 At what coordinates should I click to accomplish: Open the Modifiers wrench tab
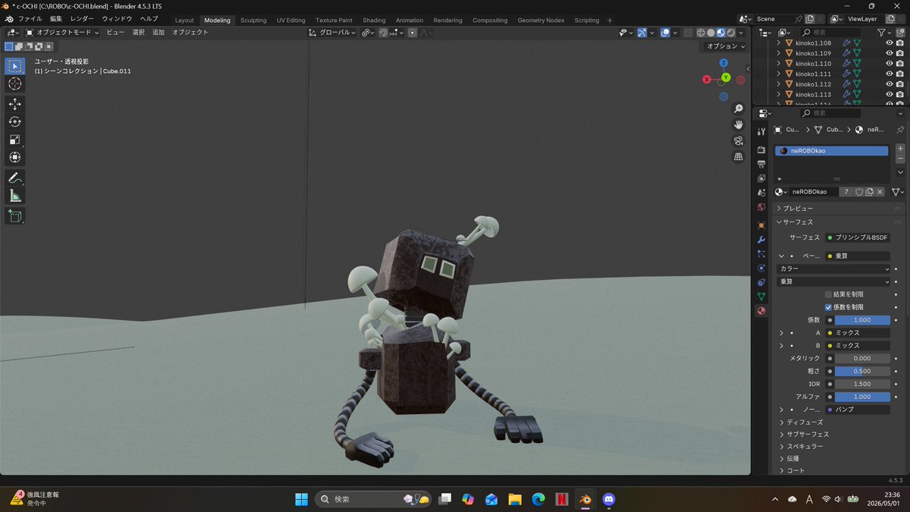tap(761, 240)
